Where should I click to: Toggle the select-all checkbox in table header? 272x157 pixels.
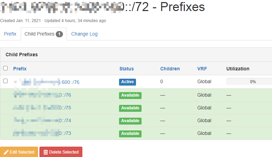[x=6, y=68]
